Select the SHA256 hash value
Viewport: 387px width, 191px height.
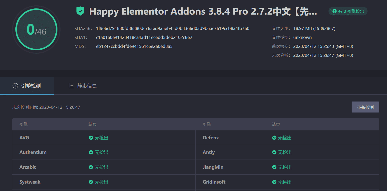pyautogui.click(x=173, y=28)
